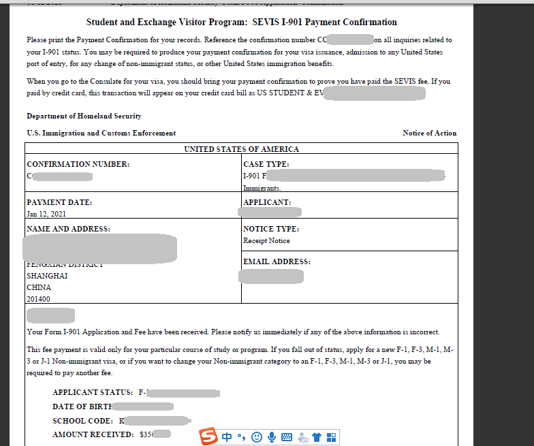Click the 'Receipt Notice' value

pyautogui.click(x=266, y=241)
